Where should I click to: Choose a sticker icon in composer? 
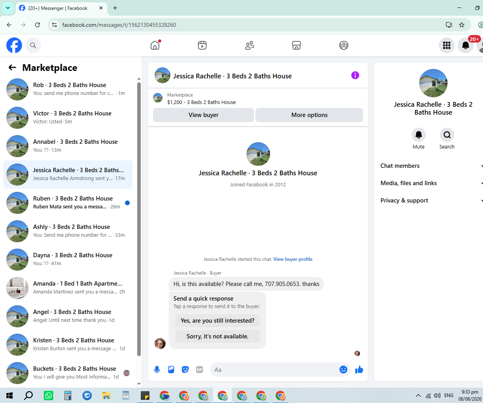[185, 370]
